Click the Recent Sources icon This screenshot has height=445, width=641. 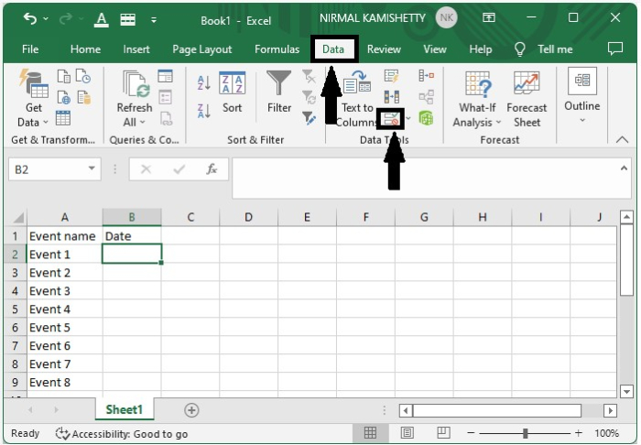pyautogui.click(x=83, y=76)
